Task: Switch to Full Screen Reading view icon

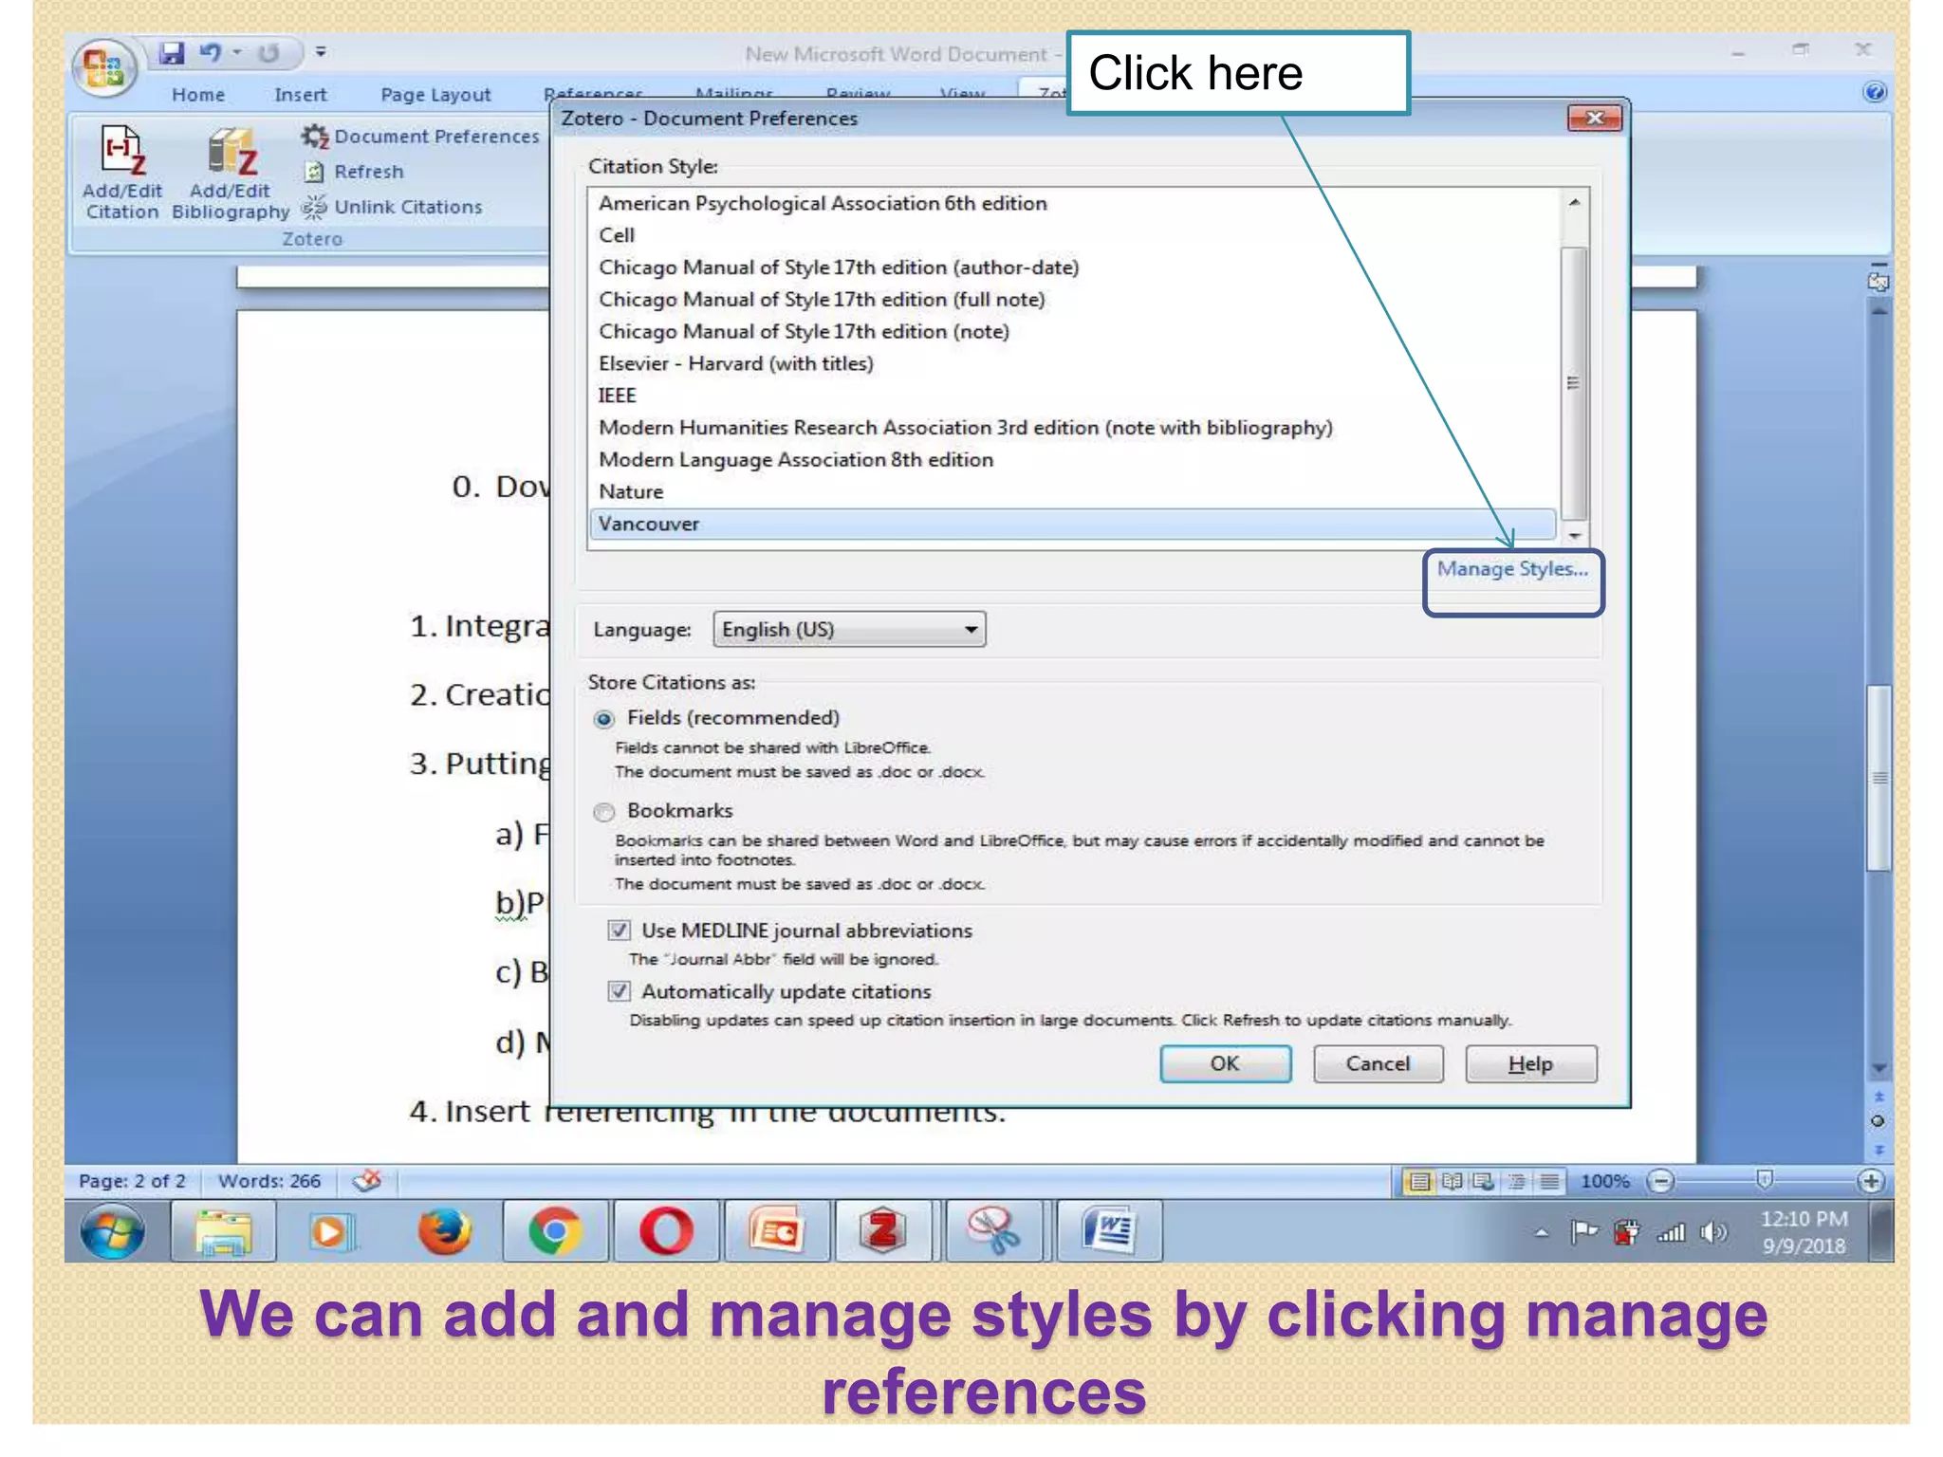Action: (1452, 1181)
